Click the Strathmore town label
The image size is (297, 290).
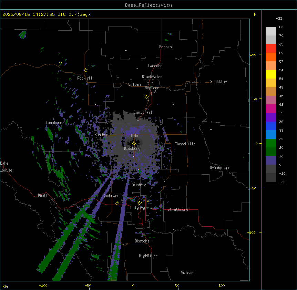(178, 209)
